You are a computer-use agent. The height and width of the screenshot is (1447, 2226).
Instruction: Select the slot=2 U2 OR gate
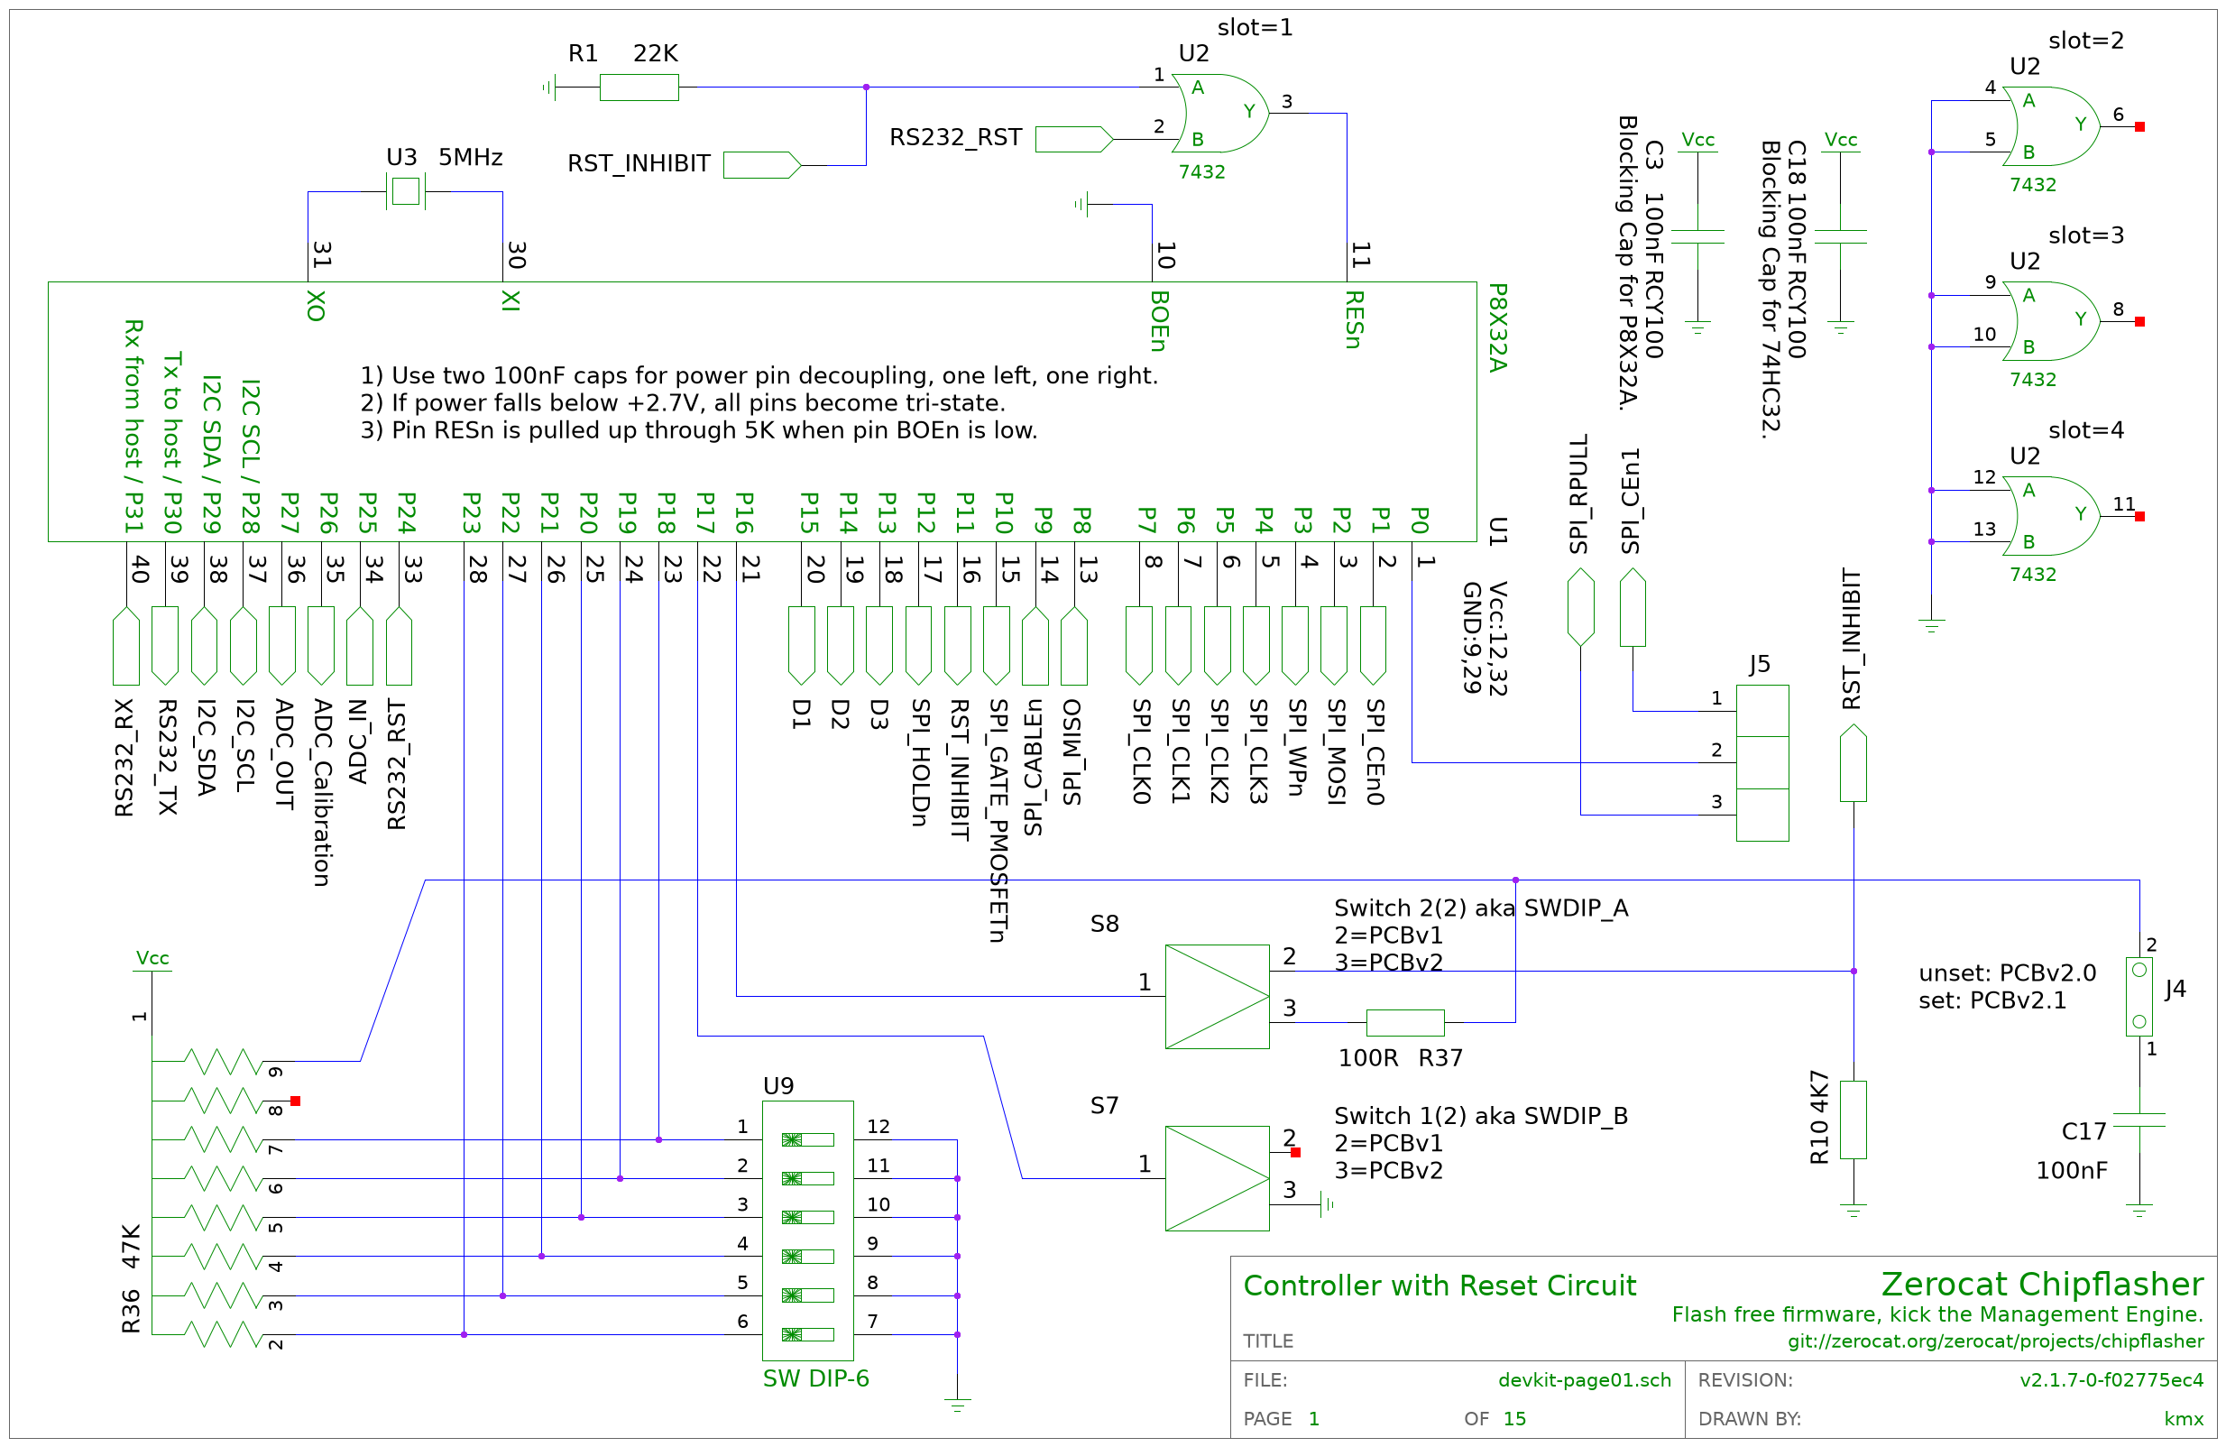[2052, 126]
